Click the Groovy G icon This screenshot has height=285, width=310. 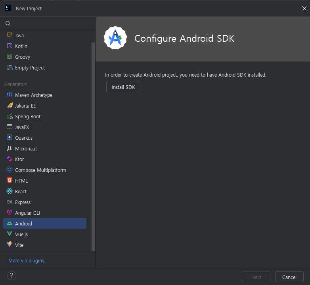(10, 57)
